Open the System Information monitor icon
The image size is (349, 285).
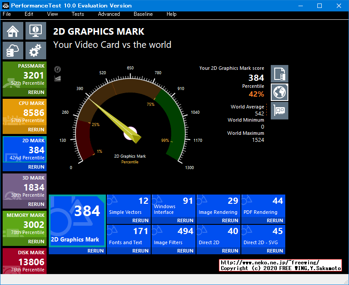(36, 31)
